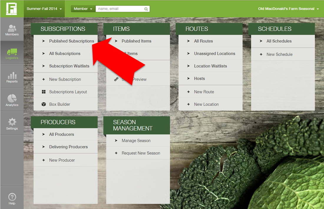The height and width of the screenshot is (209, 324).
Task: Open the Logistics truck icon
Action: point(12,52)
